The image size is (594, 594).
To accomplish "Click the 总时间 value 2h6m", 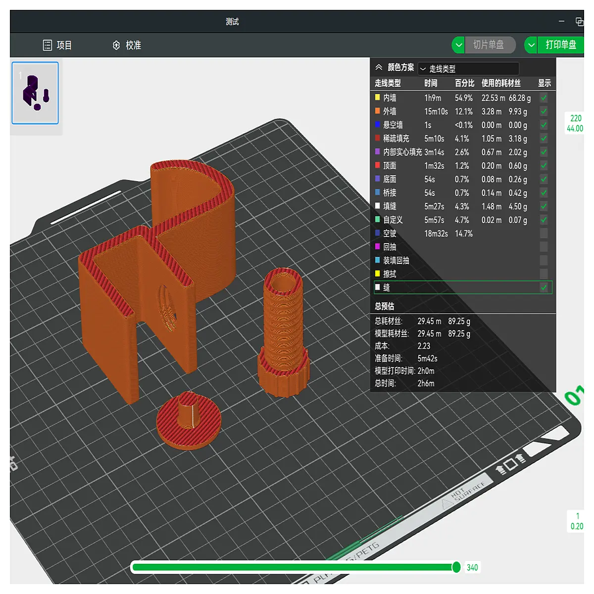I will point(426,383).
